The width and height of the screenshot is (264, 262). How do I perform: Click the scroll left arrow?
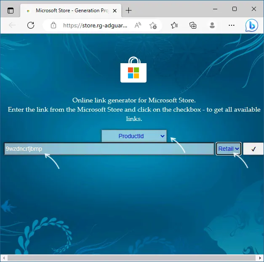(x=4, y=258)
